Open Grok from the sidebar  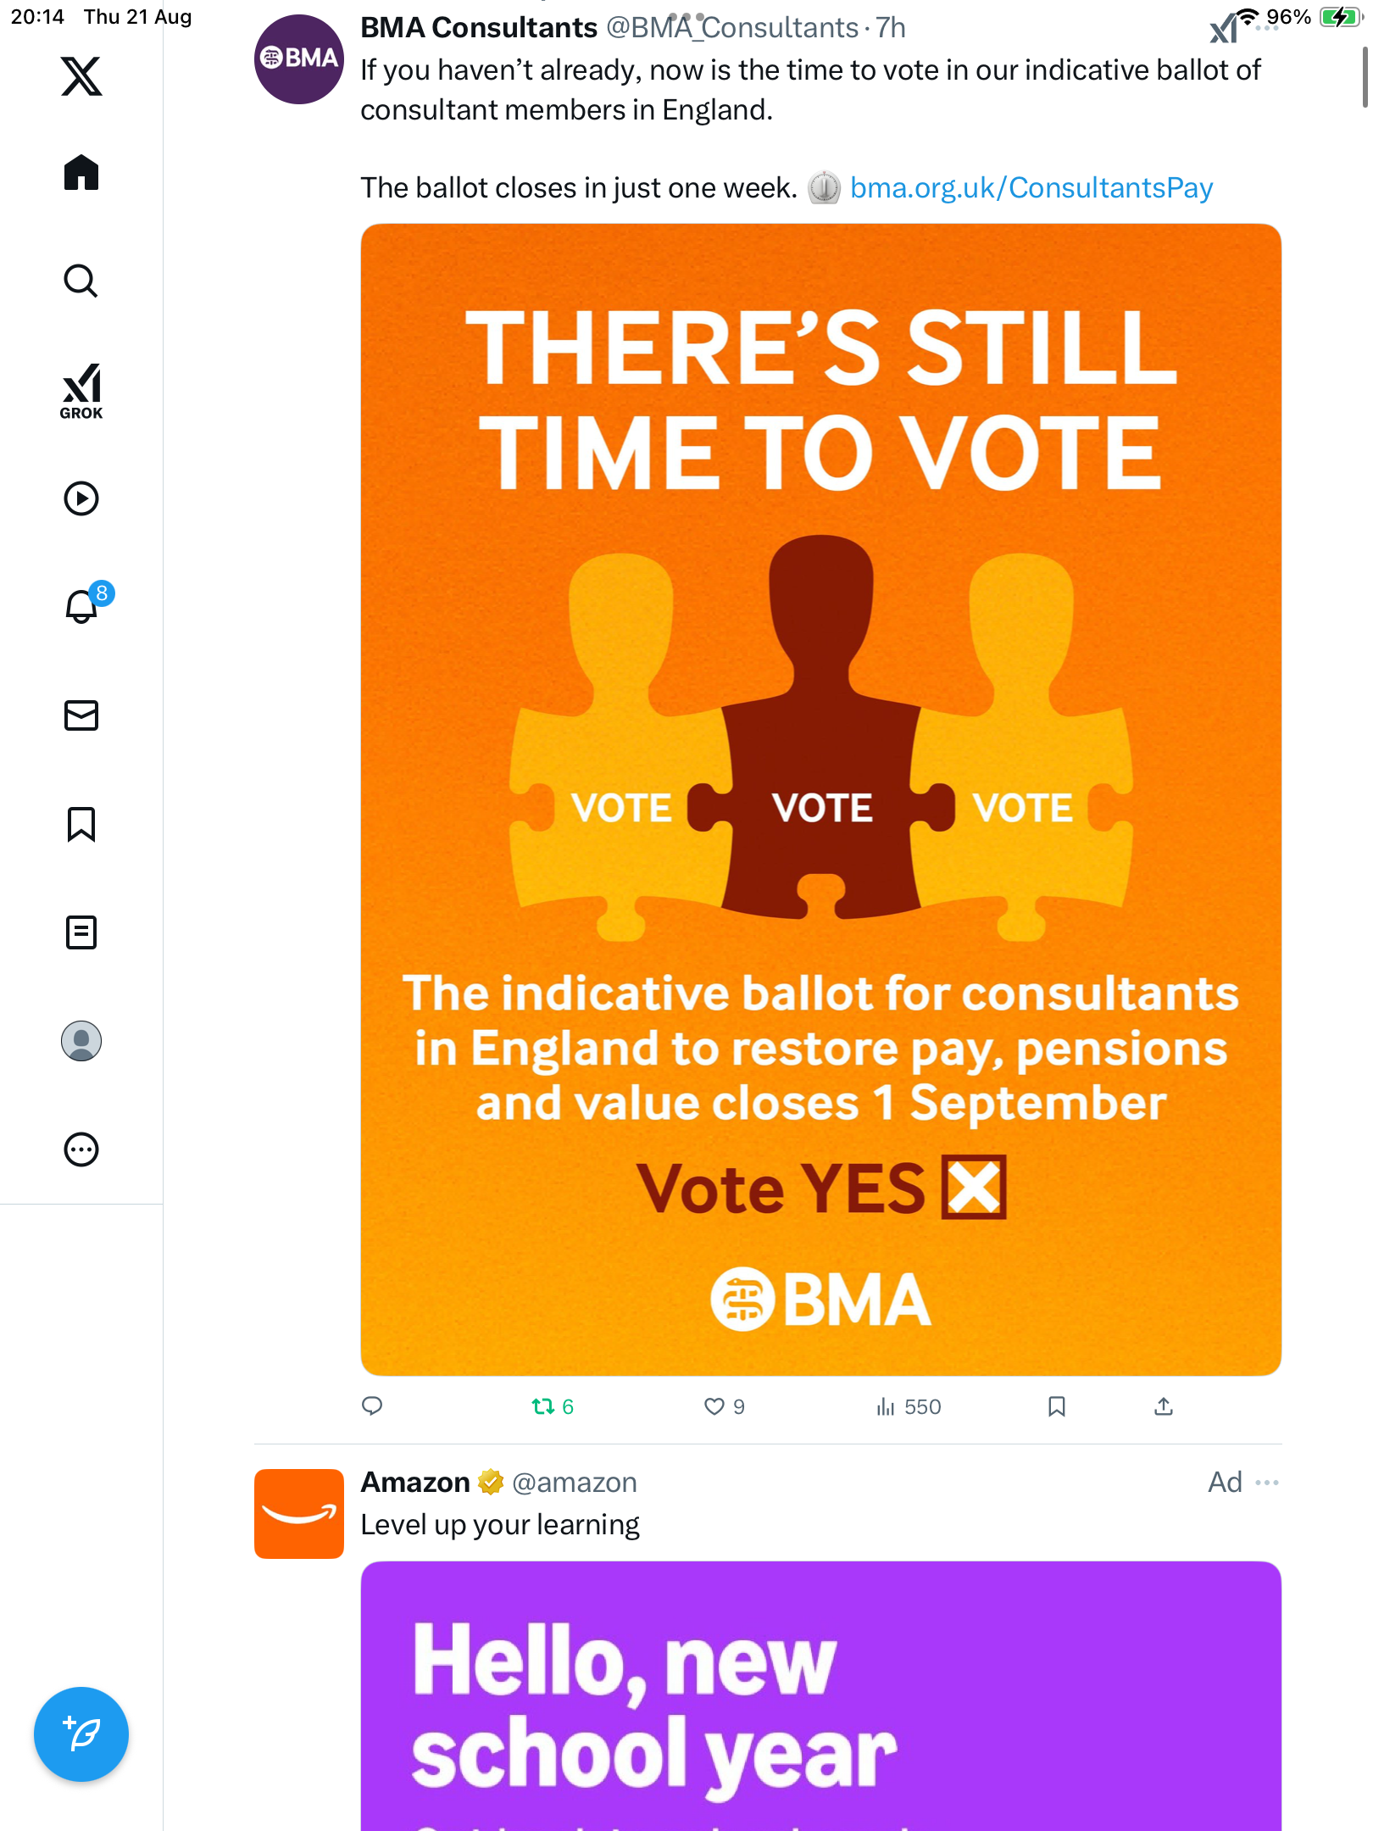(x=81, y=392)
